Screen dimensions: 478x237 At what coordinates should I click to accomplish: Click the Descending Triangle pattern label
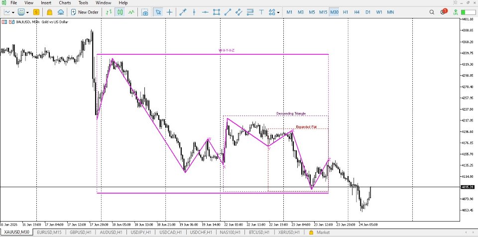[x=291, y=114]
